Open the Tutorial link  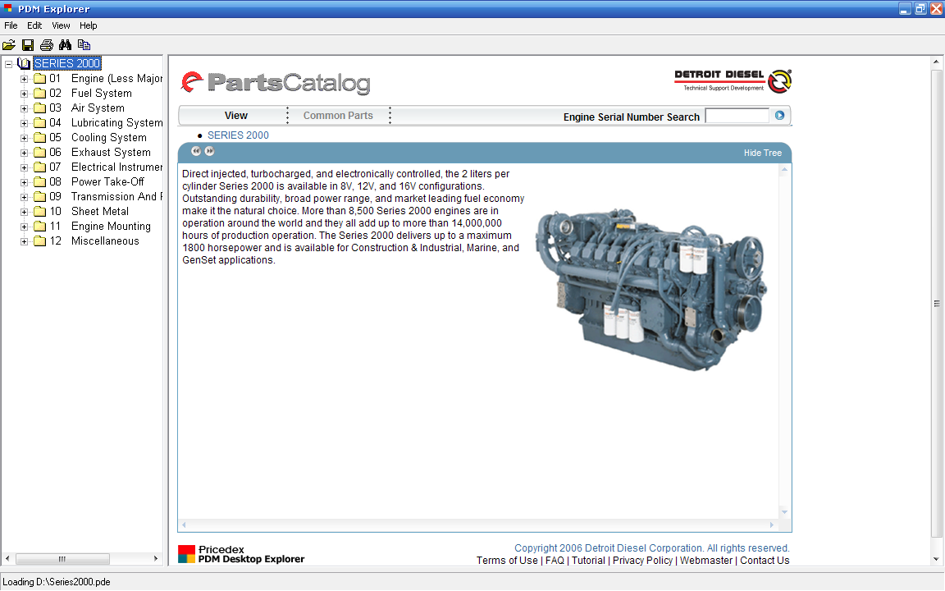click(x=588, y=561)
